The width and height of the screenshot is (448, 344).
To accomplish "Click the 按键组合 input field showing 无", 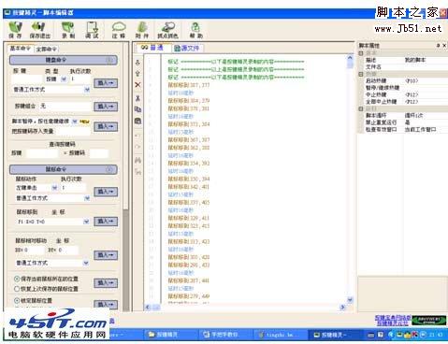I will pos(65,107).
